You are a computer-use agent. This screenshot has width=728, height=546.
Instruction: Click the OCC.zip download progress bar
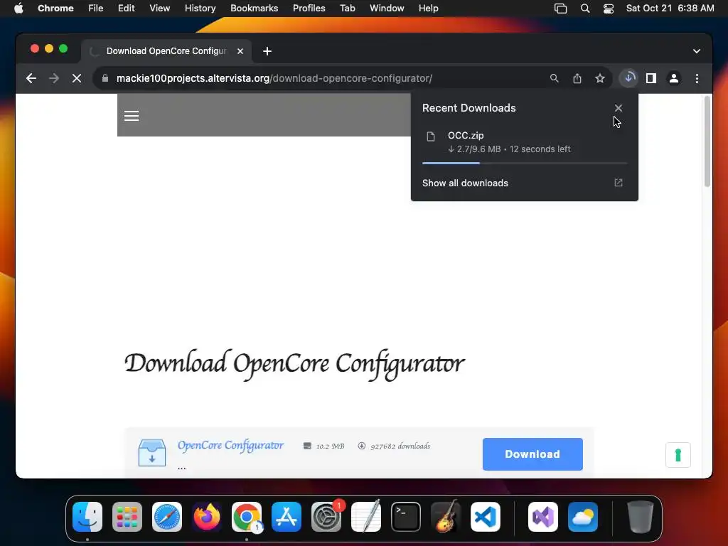(525, 163)
